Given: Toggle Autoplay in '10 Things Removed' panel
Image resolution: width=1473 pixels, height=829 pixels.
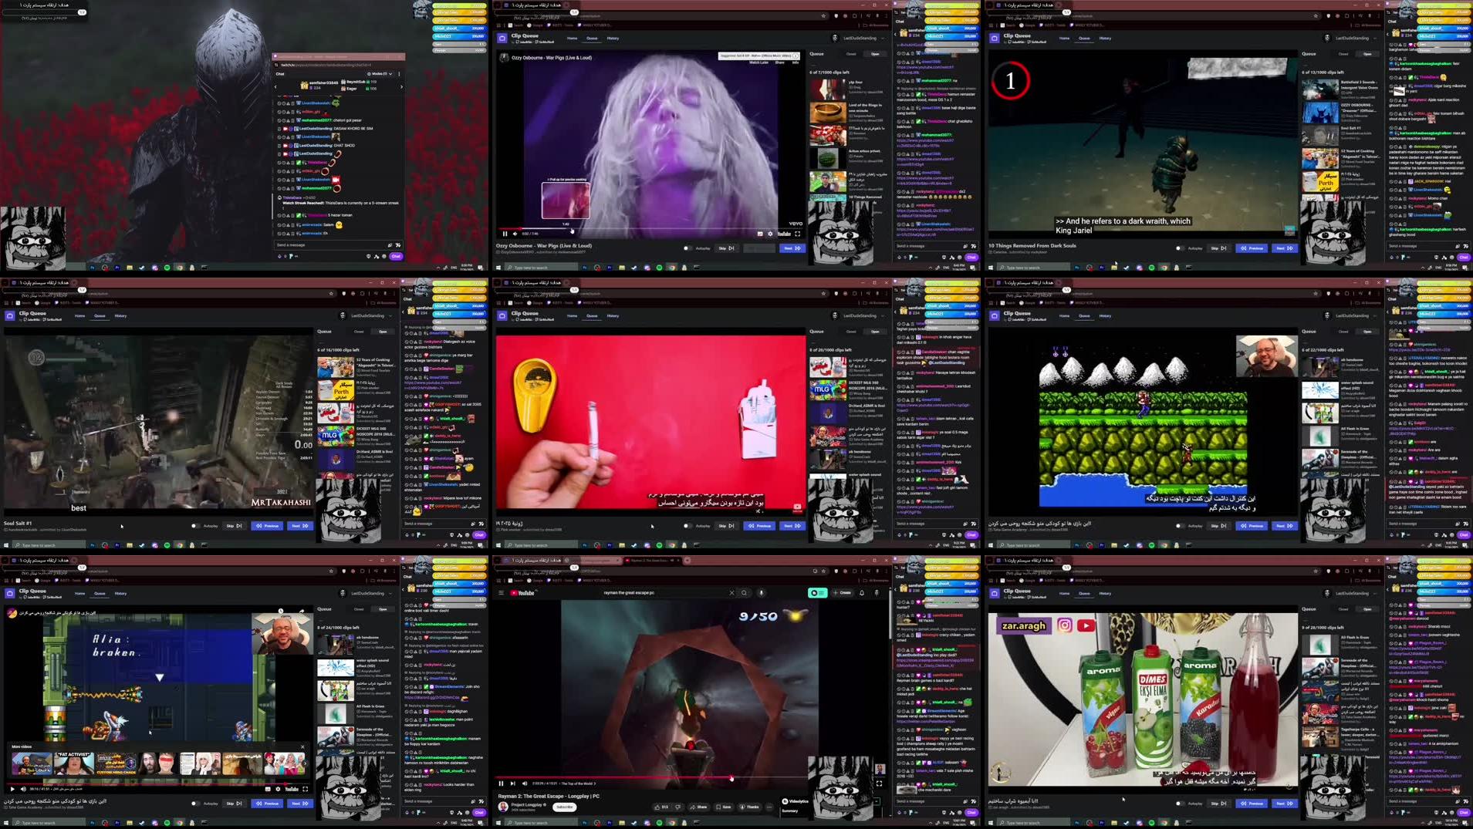Looking at the screenshot, I should [x=1180, y=248].
